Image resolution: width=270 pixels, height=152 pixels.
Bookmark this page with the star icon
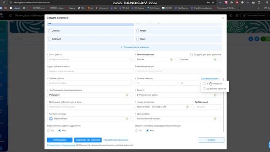213,3
